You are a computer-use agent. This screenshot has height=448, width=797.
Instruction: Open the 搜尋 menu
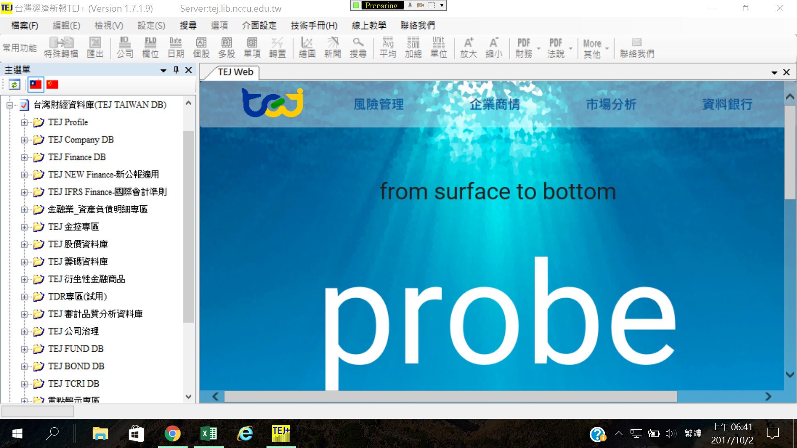click(188, 26)
